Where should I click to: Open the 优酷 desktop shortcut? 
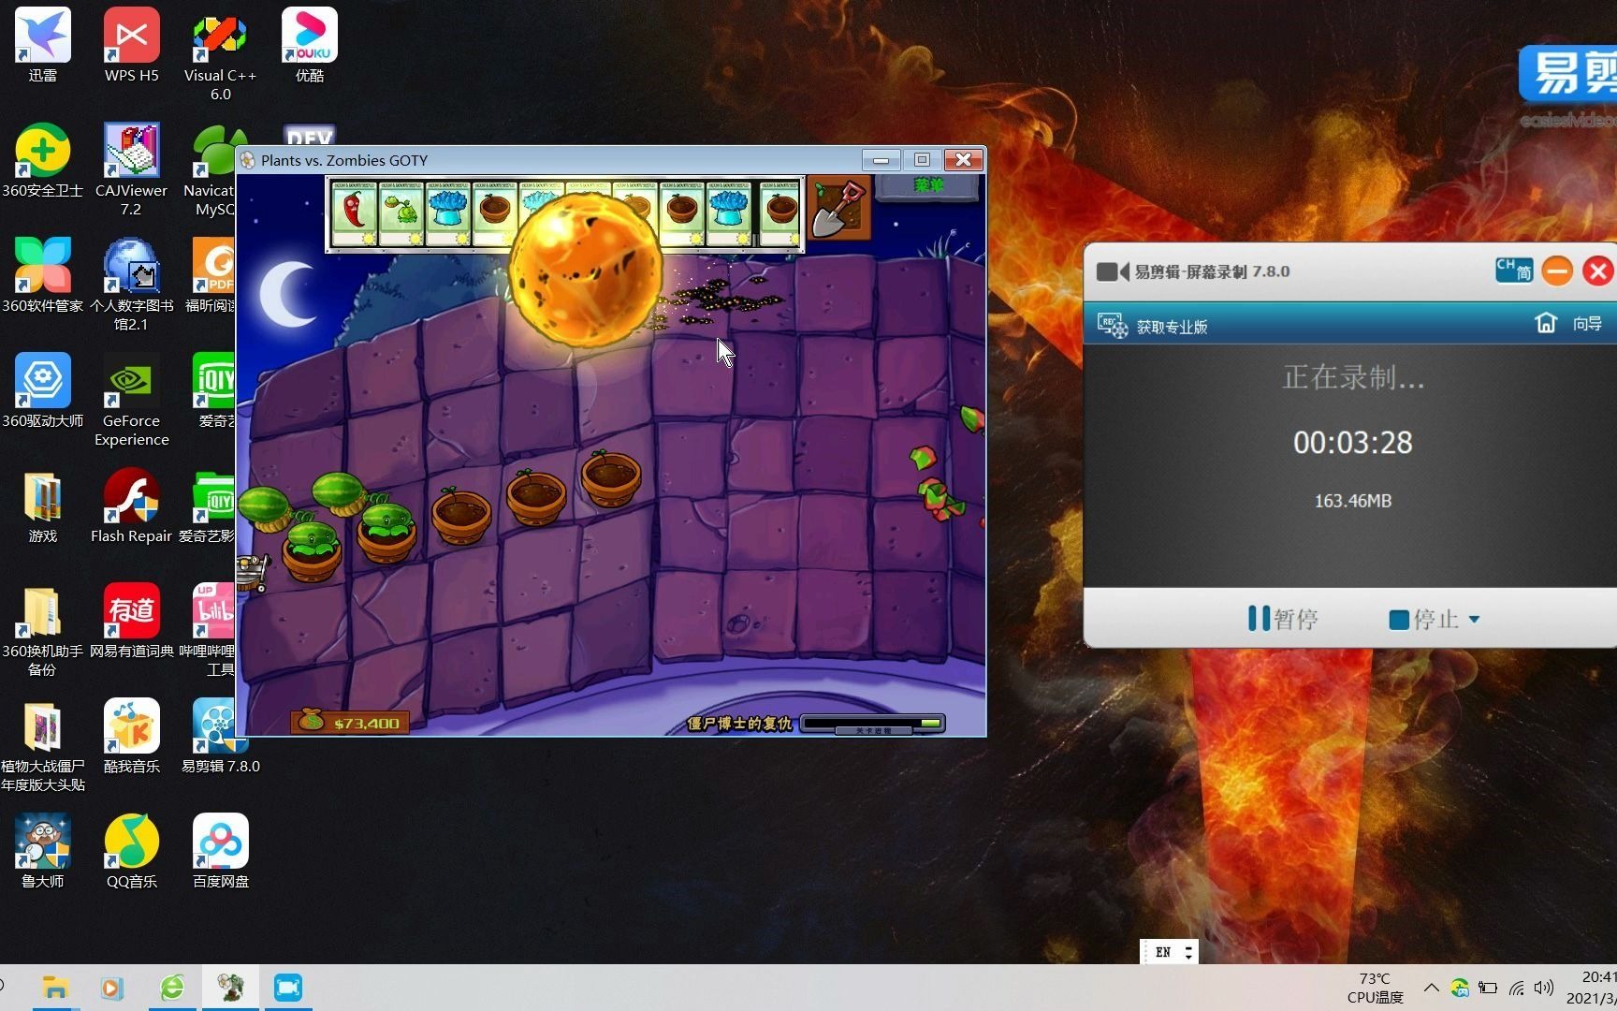[x=310, y=45]
